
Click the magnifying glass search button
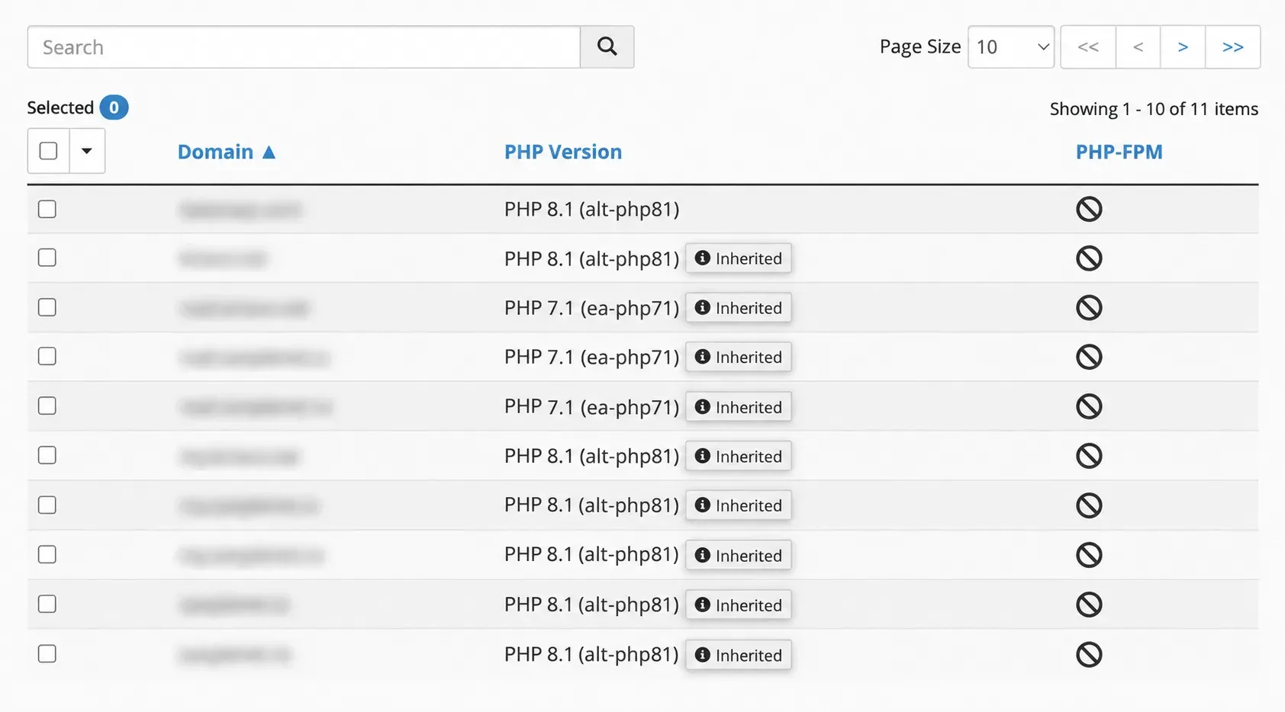607,47
